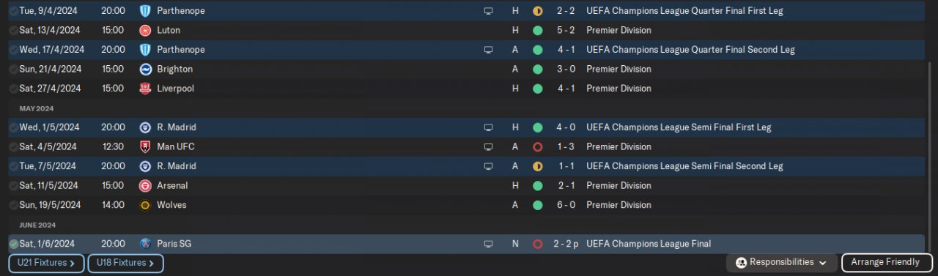Click the Arrange Friendly button
The height and width of the screenshot is (276, 938).
[x=885, y=263]
